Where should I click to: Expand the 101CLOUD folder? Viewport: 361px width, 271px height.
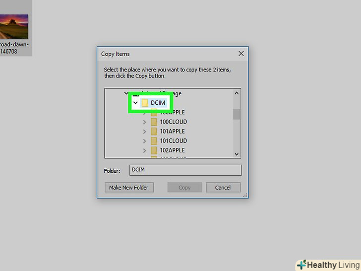point(145,141)
